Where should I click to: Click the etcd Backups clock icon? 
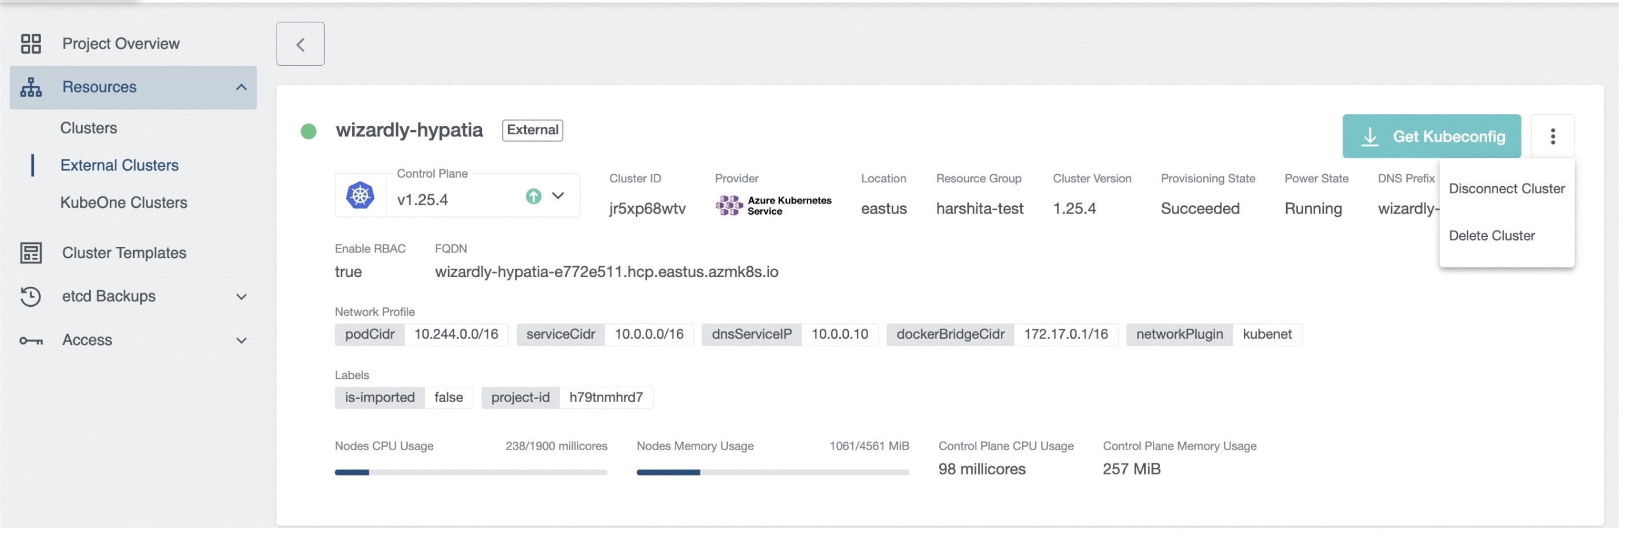tap(31, 296)
